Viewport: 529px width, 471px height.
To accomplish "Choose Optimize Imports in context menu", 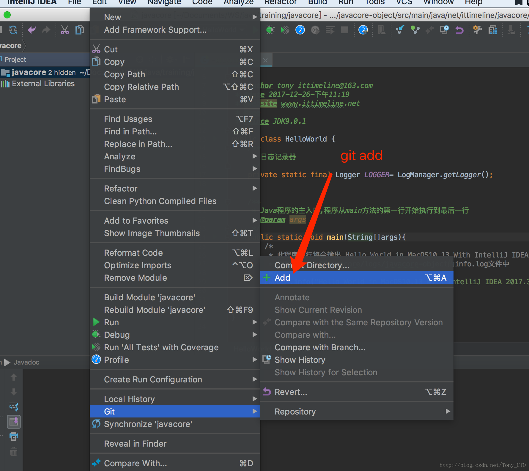I will click(175, 265).
